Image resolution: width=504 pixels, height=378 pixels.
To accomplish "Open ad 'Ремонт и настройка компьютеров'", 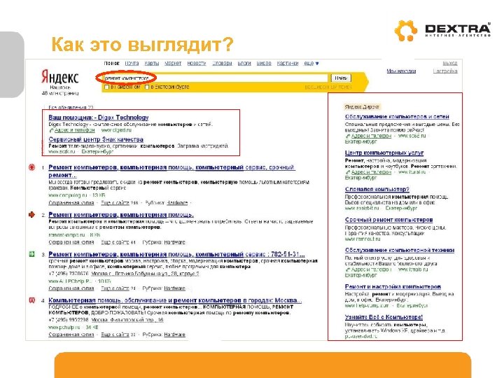I will pos(393,286).
